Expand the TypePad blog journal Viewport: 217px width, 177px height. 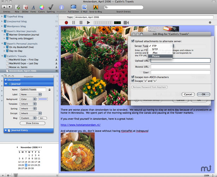[2, 16]
